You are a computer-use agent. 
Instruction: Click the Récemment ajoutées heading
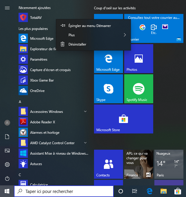pyautogui.click(x=35, y=8)
